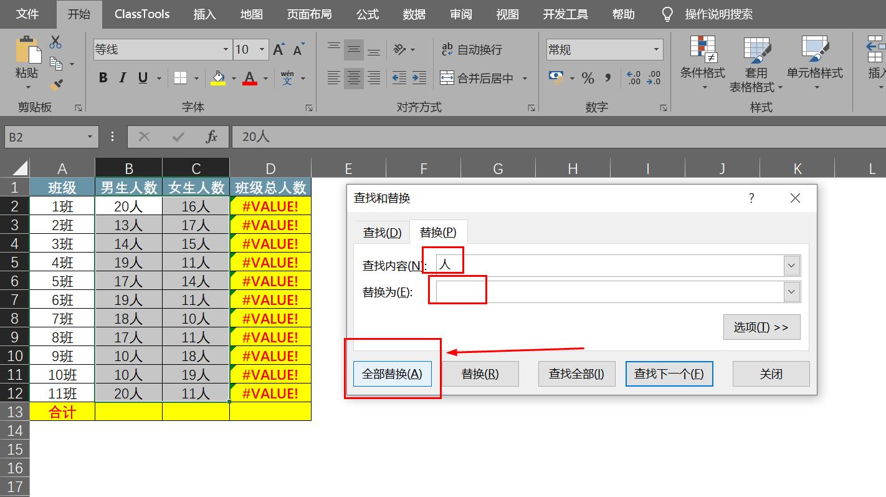The image size is (886, 497).
Task: Align text left
Action: click(x=334, y=78)
